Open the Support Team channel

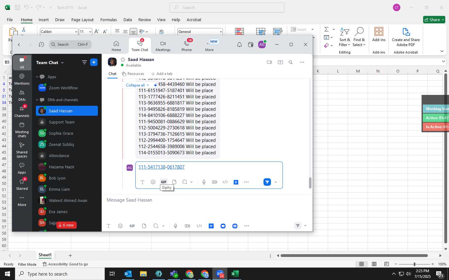[x=67, y=122]
